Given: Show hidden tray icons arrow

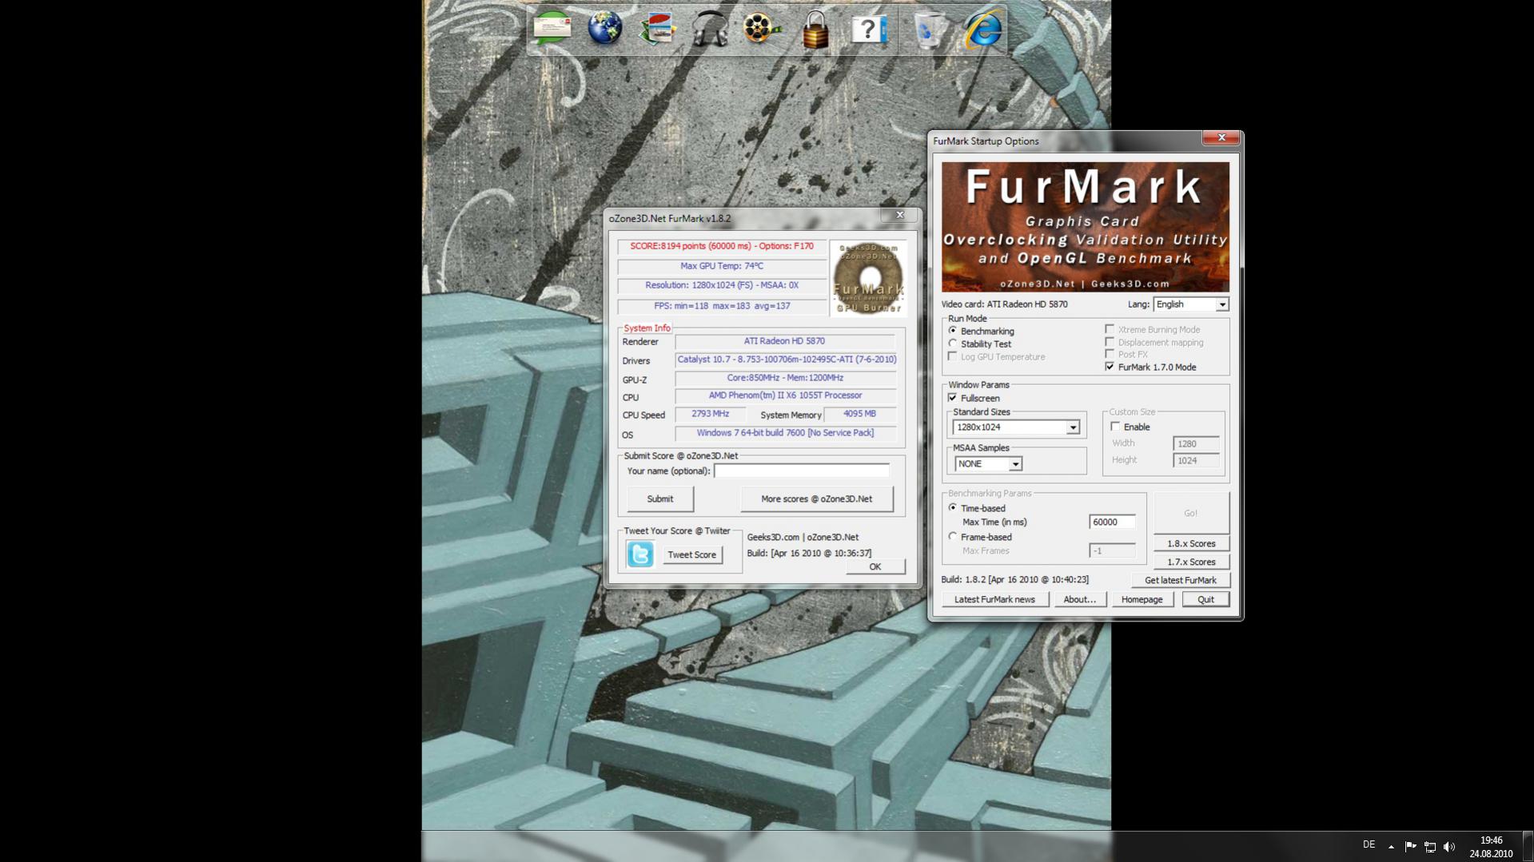Looking at the screenshot, I should [x=1391, y=846].
